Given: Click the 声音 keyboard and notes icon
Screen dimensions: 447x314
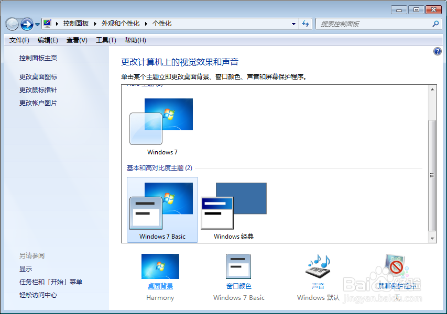Looking at the screenshot, I should click(x=318, y=266).
